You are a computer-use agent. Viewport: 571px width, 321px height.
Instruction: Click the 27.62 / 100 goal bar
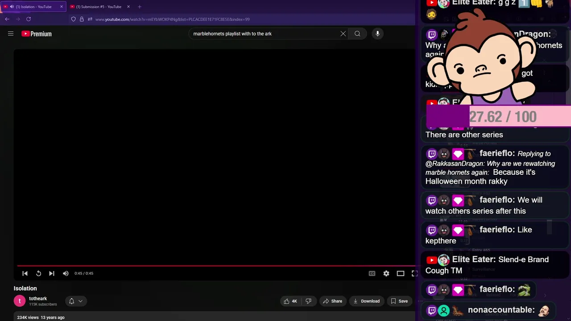point(498,116)
